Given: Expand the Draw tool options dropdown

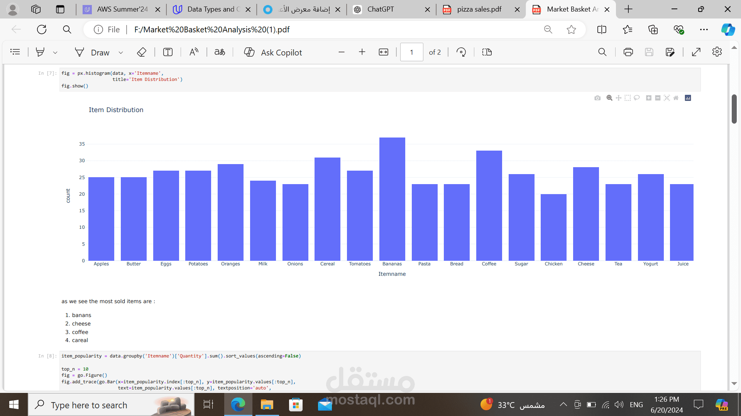Looking at the screenshot, I should click(121, 52).
